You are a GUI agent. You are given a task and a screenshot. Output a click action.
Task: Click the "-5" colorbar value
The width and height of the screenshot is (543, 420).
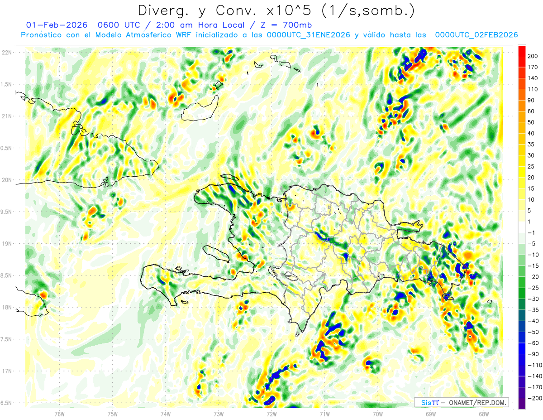click(533, 244)
